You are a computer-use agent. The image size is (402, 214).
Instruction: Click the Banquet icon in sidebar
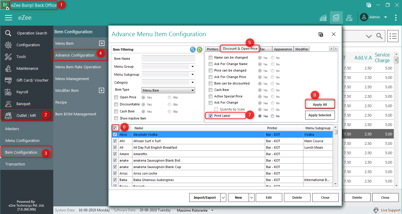tap(8, 104)
